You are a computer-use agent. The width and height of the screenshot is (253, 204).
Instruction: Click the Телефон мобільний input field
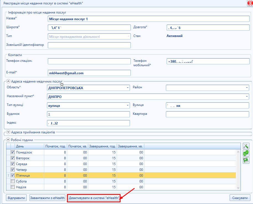click(x=208, y=61)
